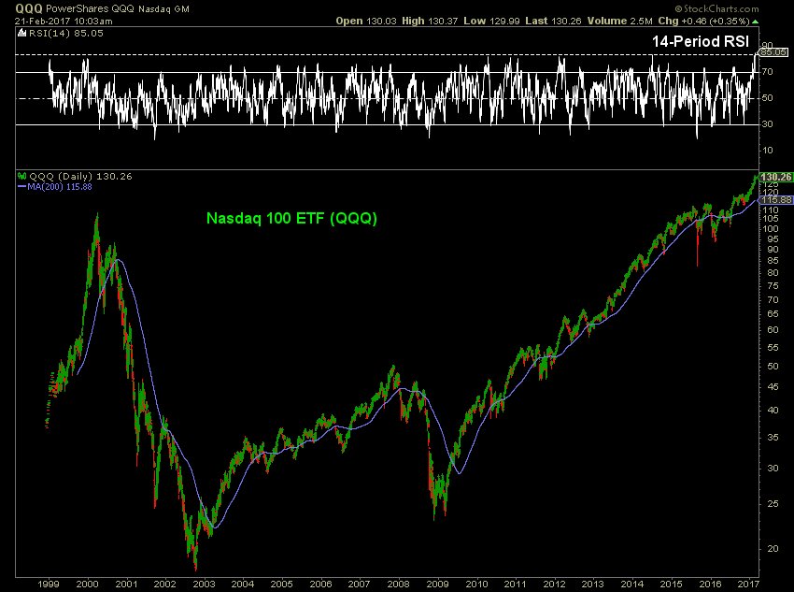
Task: Click the 2014 year label
Action: point(632,584)
